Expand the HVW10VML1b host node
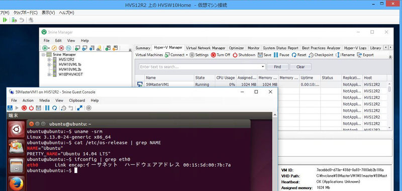Screen dimensions: 402x191 [49, 65]
